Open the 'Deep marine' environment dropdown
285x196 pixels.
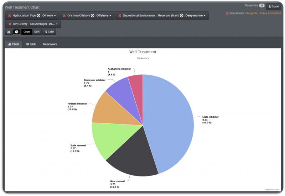pos(195,16)
